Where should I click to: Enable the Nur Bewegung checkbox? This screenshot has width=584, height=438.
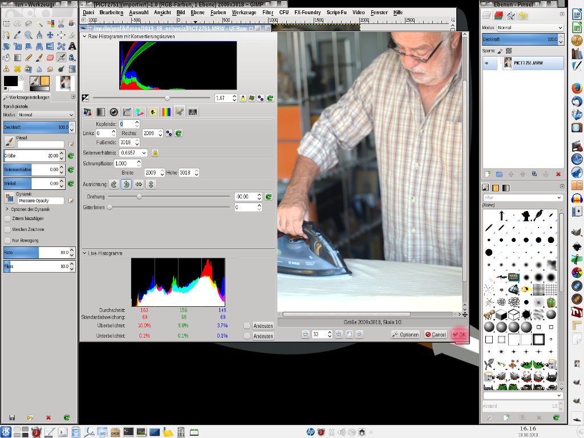7,240
